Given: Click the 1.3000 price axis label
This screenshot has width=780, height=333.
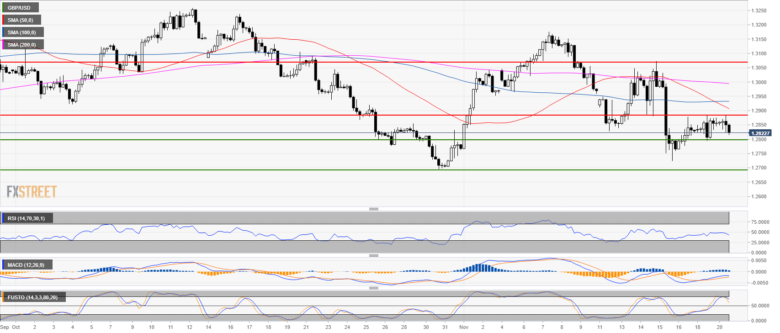Looking at the screenshot, I should coord(759,82).
